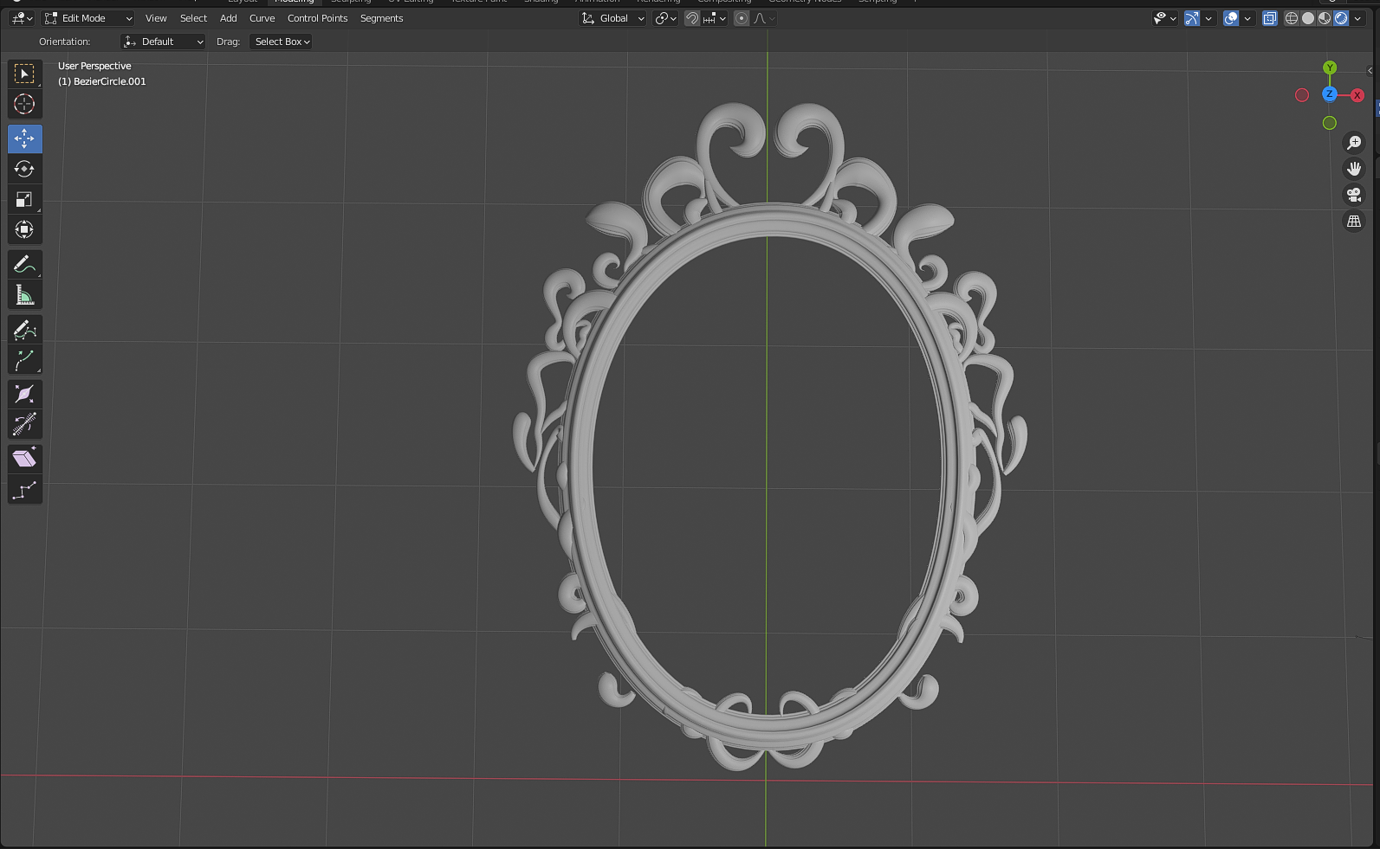The image size is (1380, 849).
Task: Select the Transform tool
Action: 24,229
